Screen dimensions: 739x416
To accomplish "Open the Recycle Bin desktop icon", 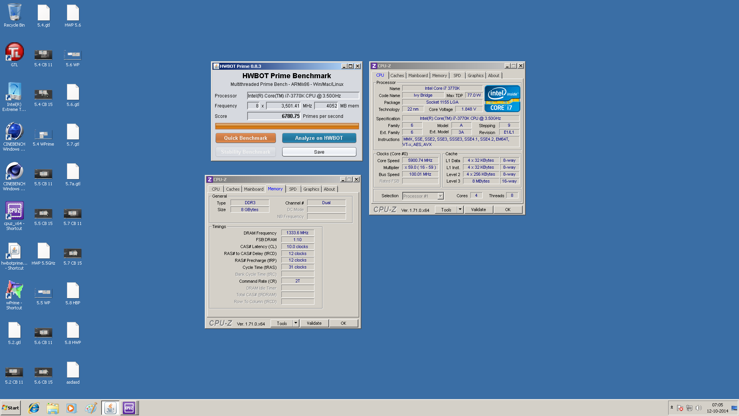I will point(14,15).
